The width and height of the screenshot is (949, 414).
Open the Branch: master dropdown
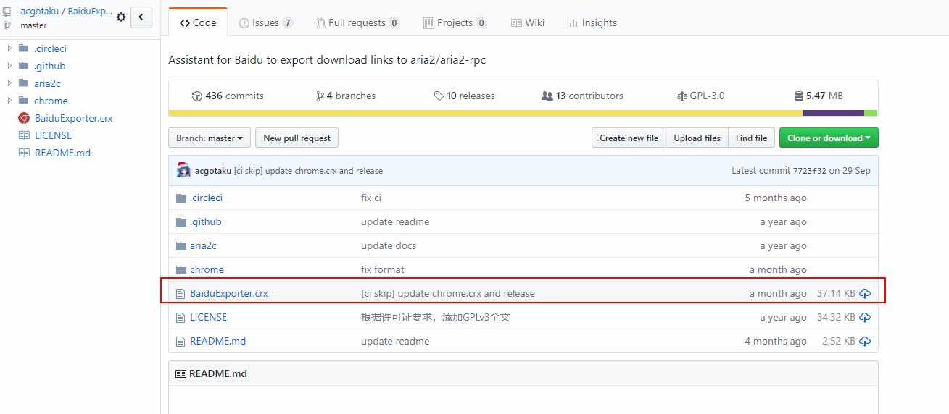210,138
